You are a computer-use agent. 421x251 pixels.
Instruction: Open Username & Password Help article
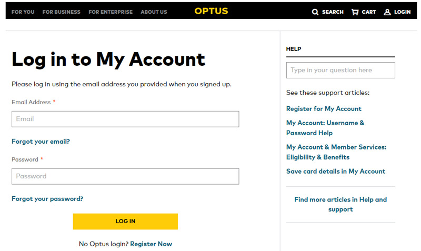[x=325, y=128]
